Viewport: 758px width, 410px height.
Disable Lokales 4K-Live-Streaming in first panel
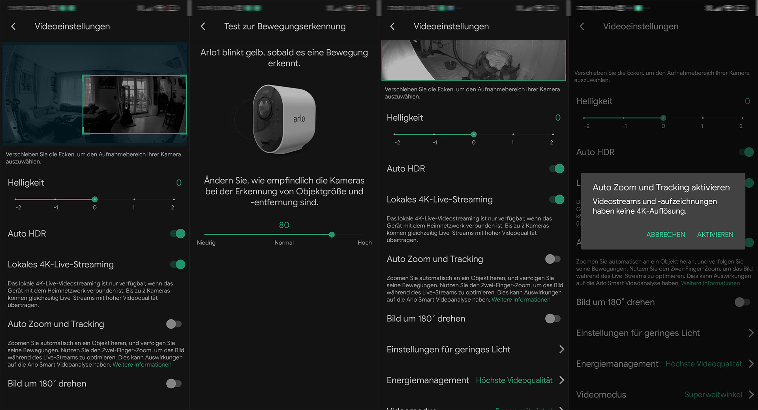pos(178,265)
